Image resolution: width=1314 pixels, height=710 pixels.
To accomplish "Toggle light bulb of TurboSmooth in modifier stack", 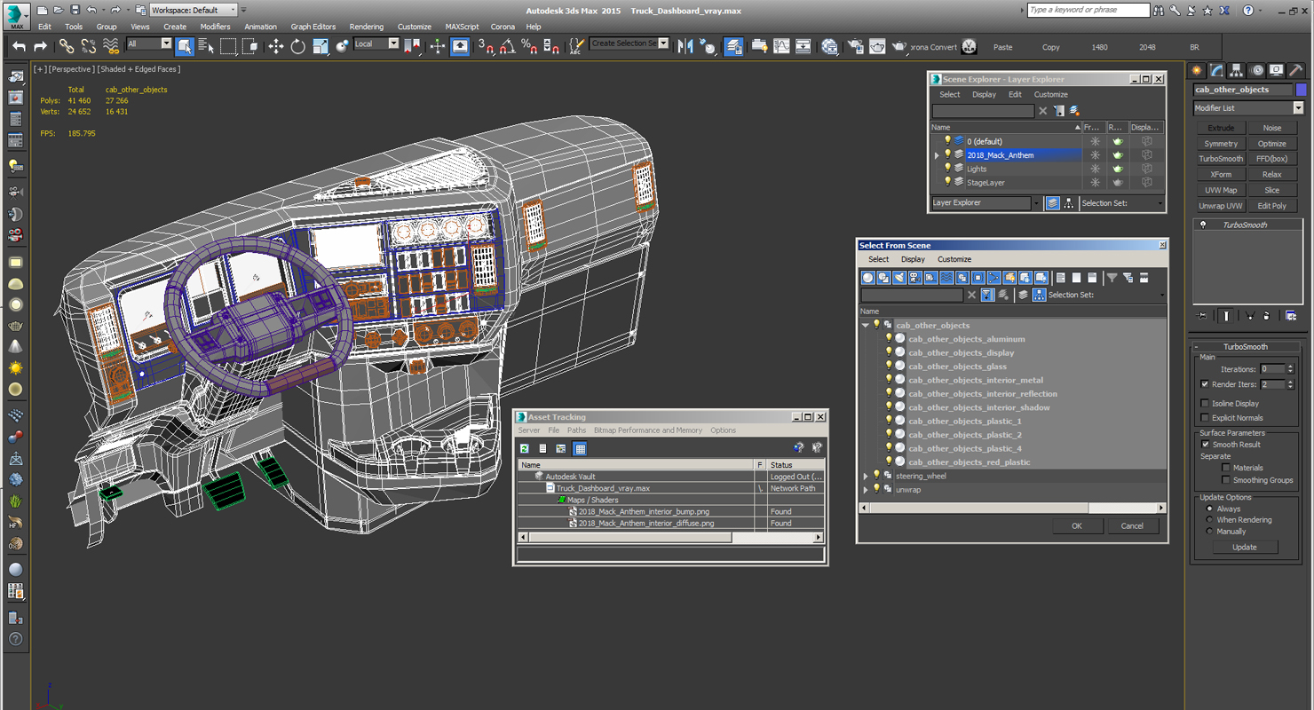I will click(1203, 225).
